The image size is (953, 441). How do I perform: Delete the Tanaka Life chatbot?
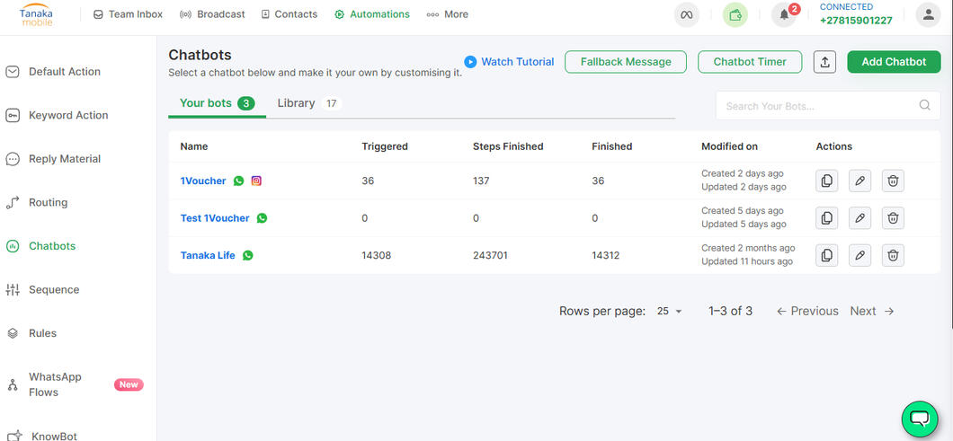coord(893,255)
